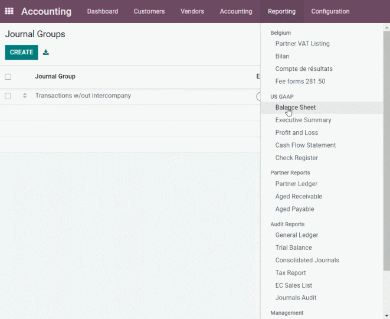The height and width of the screenshot is (319, 390).
Task: Click the download export icon
Action: pos(46,53)
